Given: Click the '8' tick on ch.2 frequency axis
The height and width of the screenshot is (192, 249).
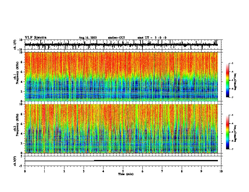Looking at the screenshot, I should (x=22, y=114).
